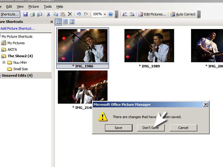This screenshot has width=223, height=167.
Task: Click the Print toolbar icon
Action: coord(32,14)
